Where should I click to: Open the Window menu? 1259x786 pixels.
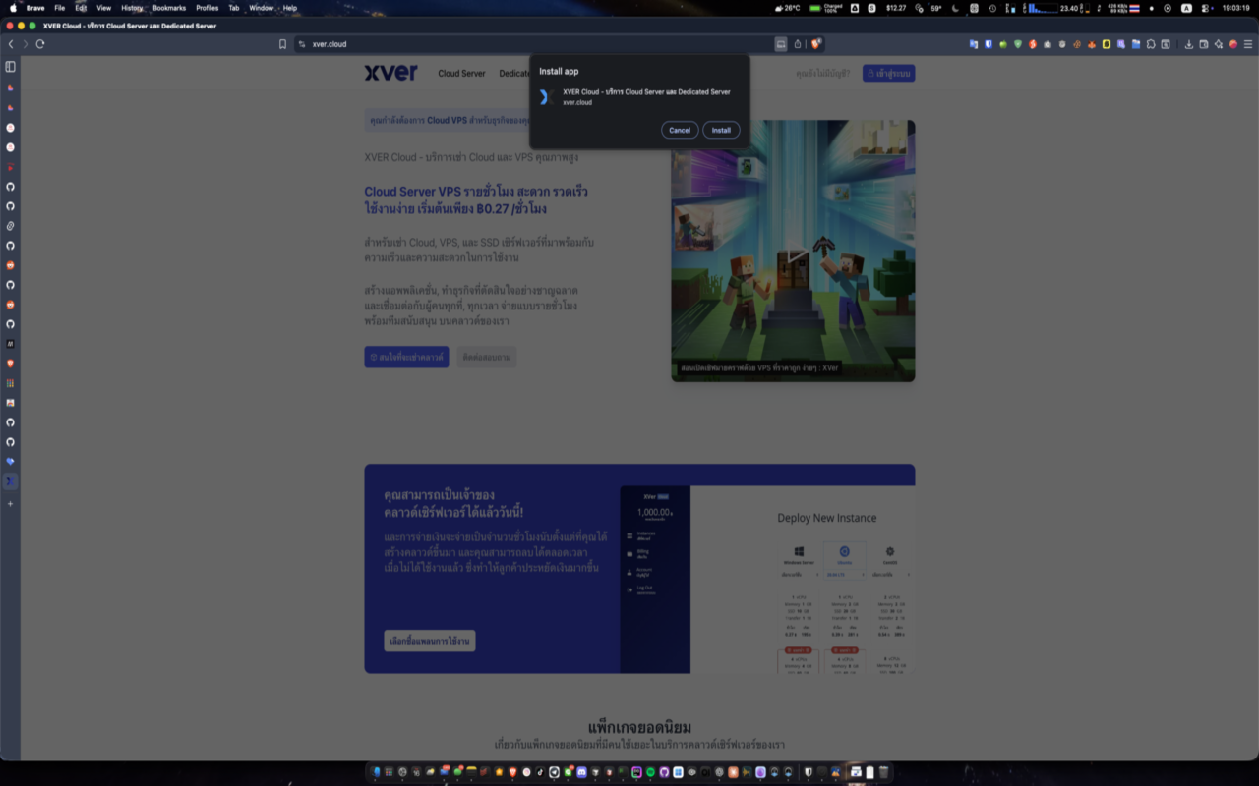(262, 8)
